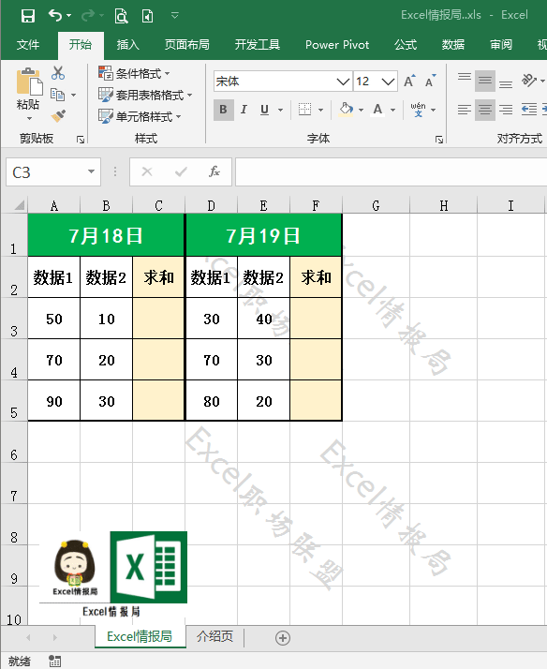Undo the last action

pos(55,15)
